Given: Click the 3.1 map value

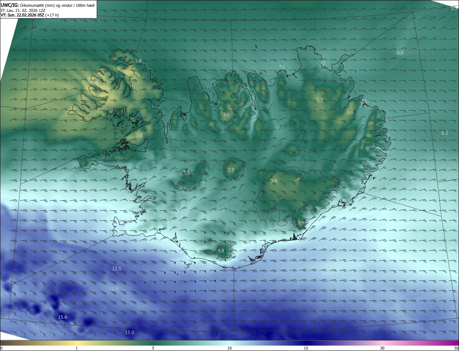Looking at the screenshot, I should tap(350, 112).
